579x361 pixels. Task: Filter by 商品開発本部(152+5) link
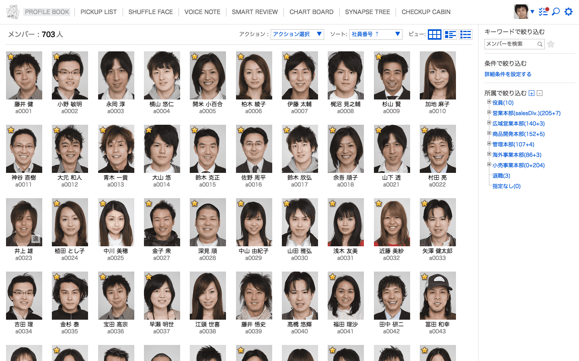[519, 134]
